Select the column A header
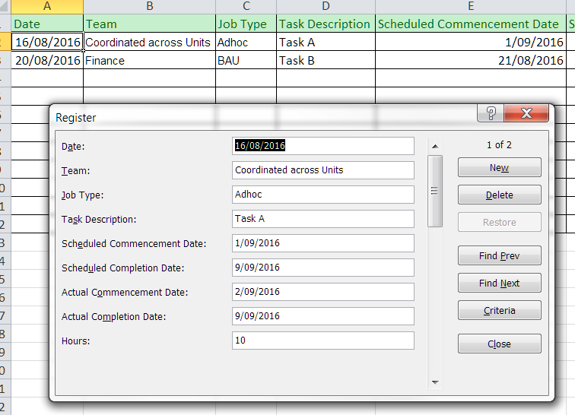575x415 pixels. 47,7
